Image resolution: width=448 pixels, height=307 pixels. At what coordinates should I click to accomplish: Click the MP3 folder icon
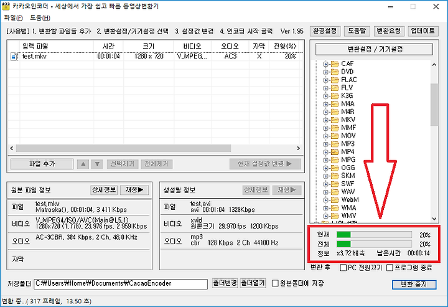[335, 144]
